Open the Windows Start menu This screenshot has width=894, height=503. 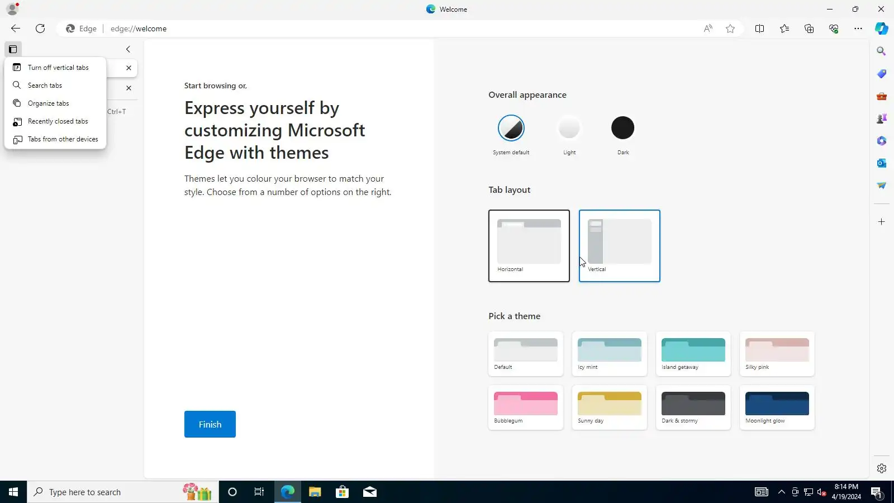pos(13,492)
